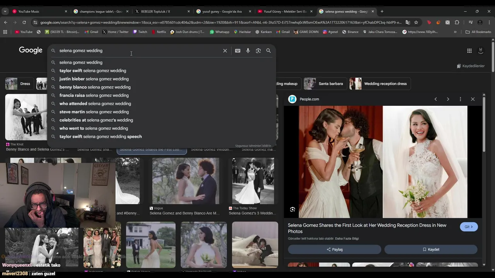Screen dimensions: 495x278
Task: Open People.com source link
Action: 304,99
